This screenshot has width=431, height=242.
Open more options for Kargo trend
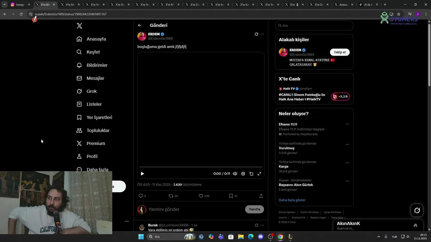[347, 163]
